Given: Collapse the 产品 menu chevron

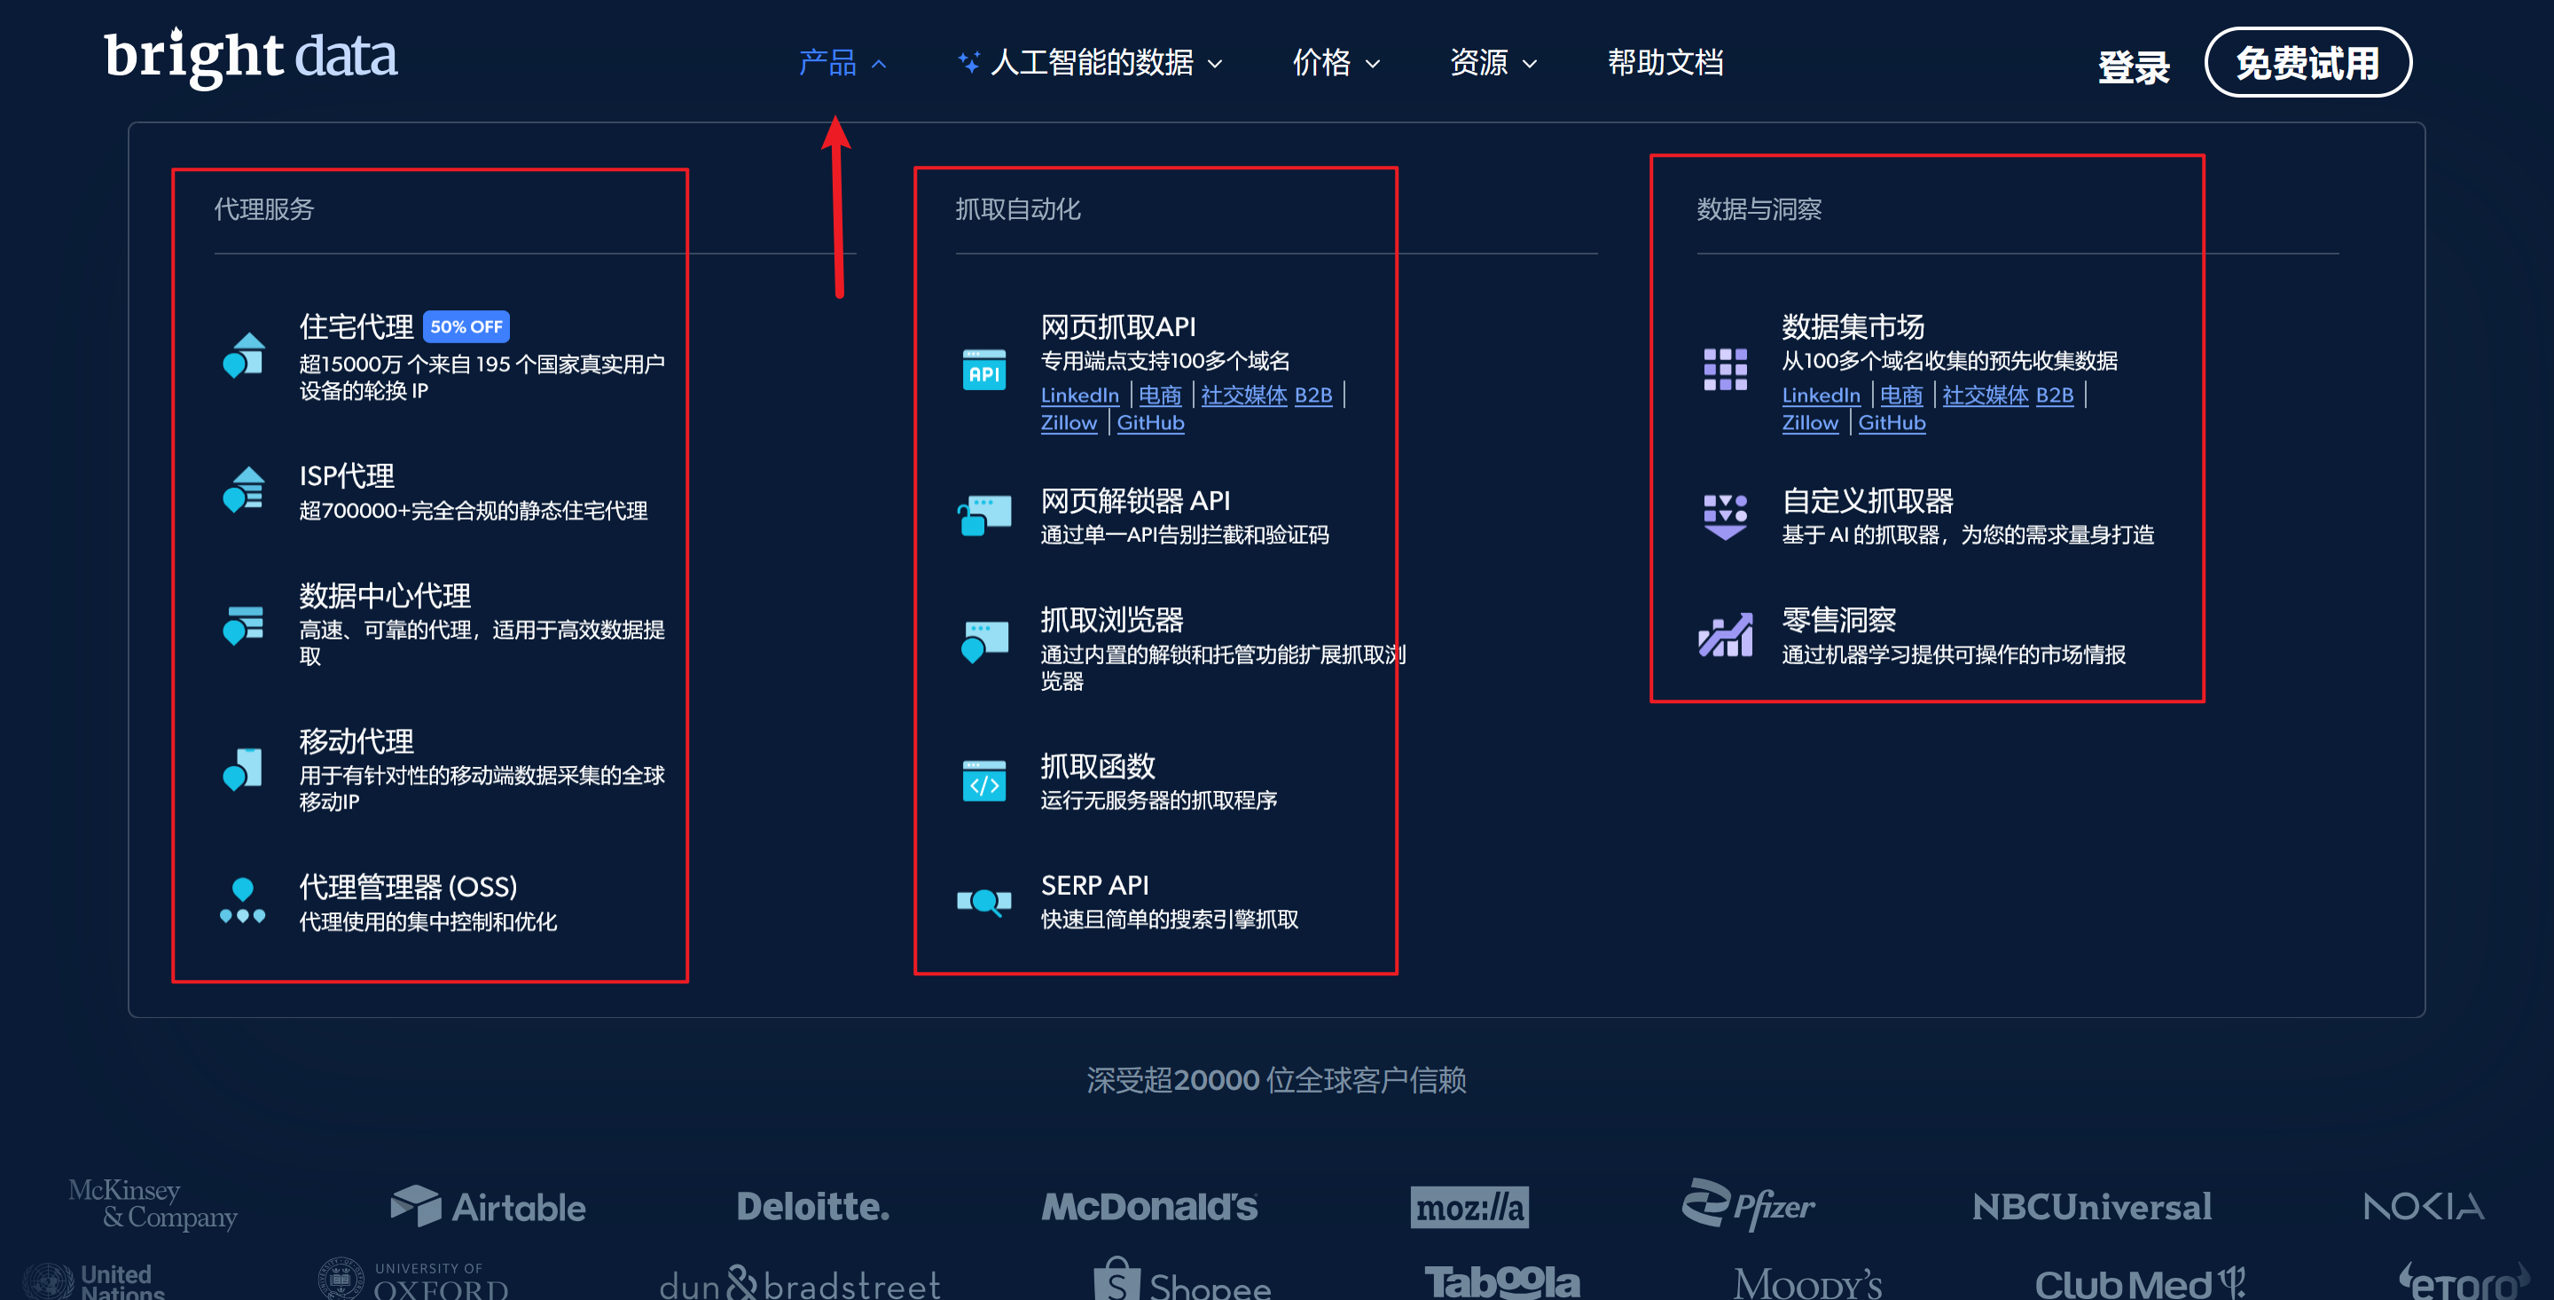Looking at the screenshot, I should pyautogui.click(x=879, y=65).
